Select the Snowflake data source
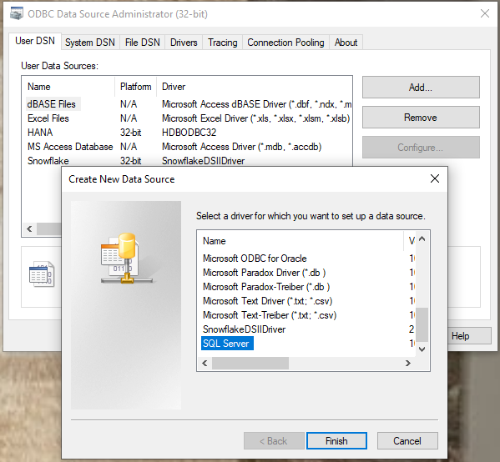This screenshot has width=500, height=462. coord(48,161)
